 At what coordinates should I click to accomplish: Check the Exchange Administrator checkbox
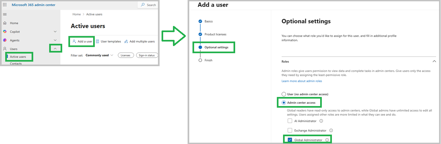coord(290,130)
